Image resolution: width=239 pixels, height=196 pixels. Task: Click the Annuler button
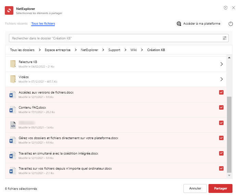[195, 188]
